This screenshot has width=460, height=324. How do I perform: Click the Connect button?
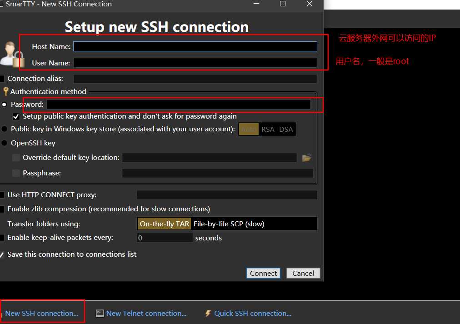click(263, 273)
